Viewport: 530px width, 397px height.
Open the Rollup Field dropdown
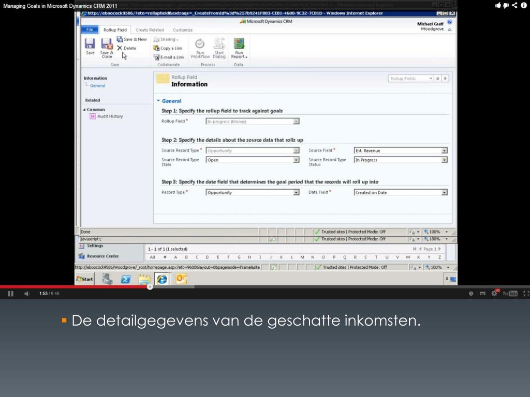click(x=296, y=121)
